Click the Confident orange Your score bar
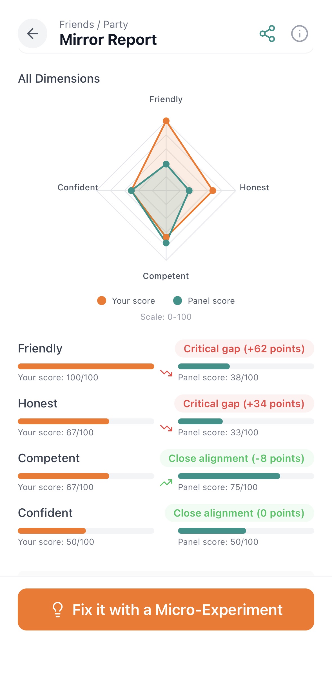 pyautogui.click(x=52, y=531)
